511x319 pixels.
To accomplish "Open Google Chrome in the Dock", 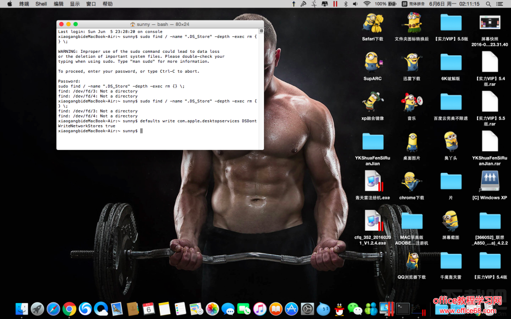I will pyautogui.click(x=69, y=309).
